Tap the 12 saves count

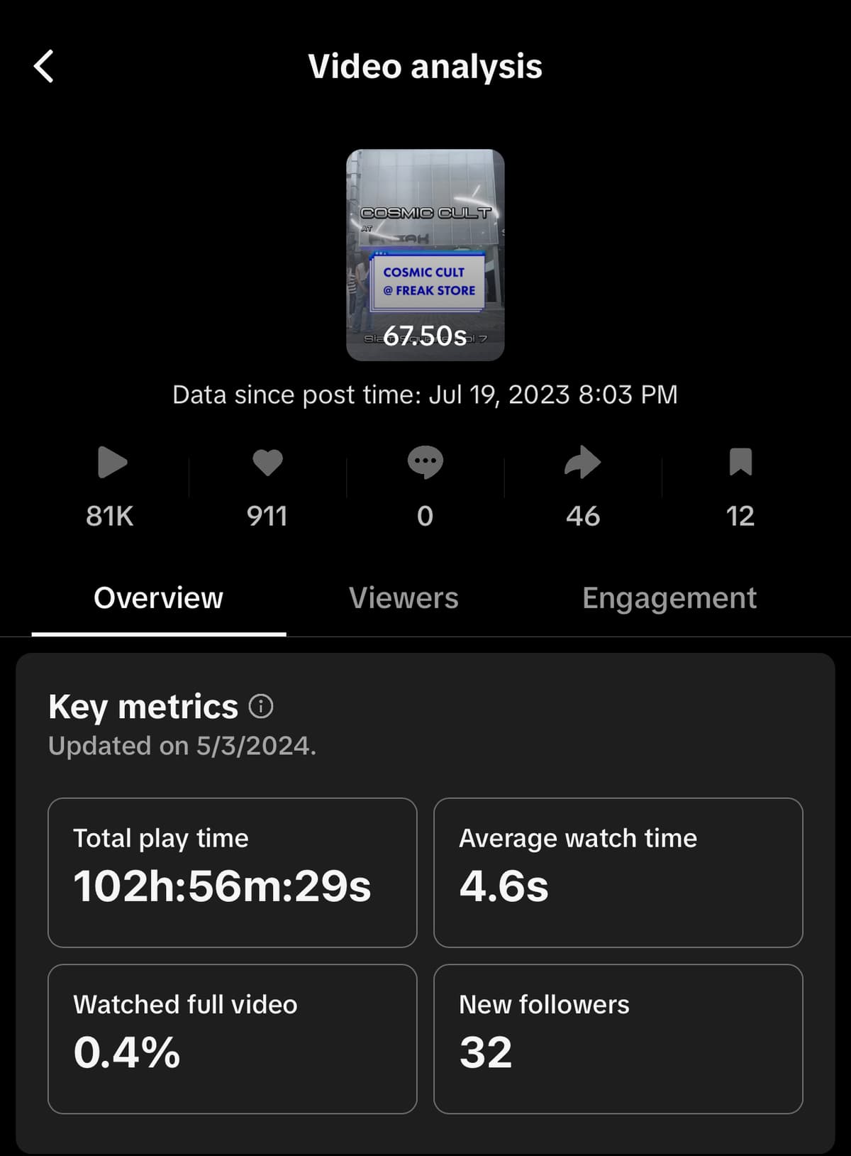pos(740,517)
